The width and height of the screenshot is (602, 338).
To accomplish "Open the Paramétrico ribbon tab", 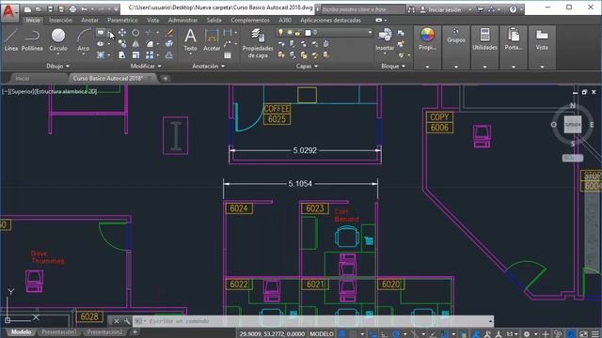I will pyautogui.click(x=122, y=20).
